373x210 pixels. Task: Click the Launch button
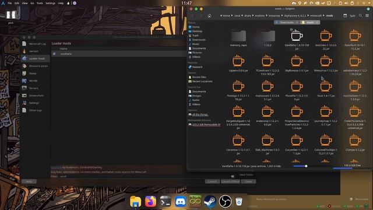tap(212, 181)
